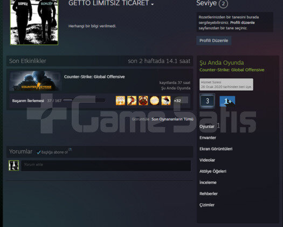Screen dimensions: 283x227
Task: Select the first achievement icon with stars
Action: click(120, 101)
